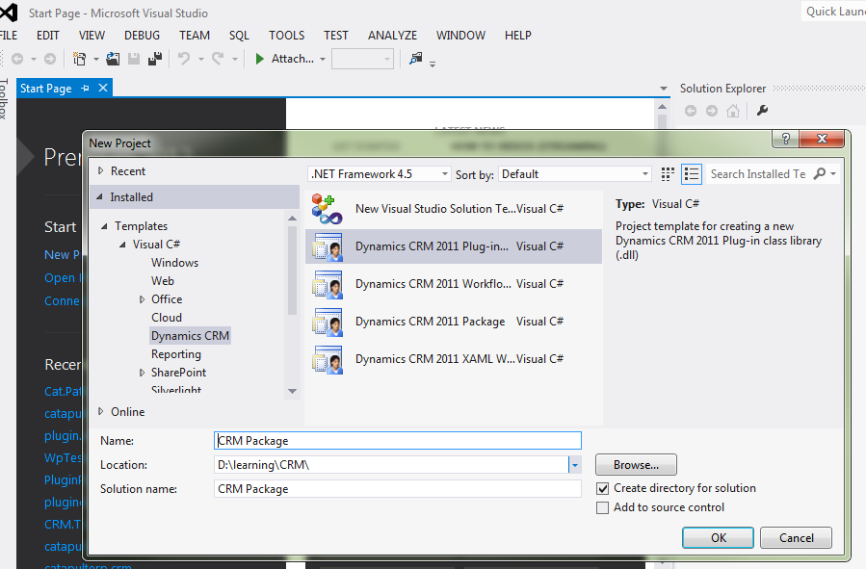Viewport: 866px width, 569px height.
Task: Expand the Office tree node
Action: point(142,299)
